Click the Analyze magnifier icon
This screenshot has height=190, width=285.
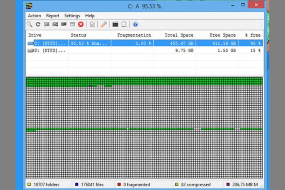pos(29,24)
